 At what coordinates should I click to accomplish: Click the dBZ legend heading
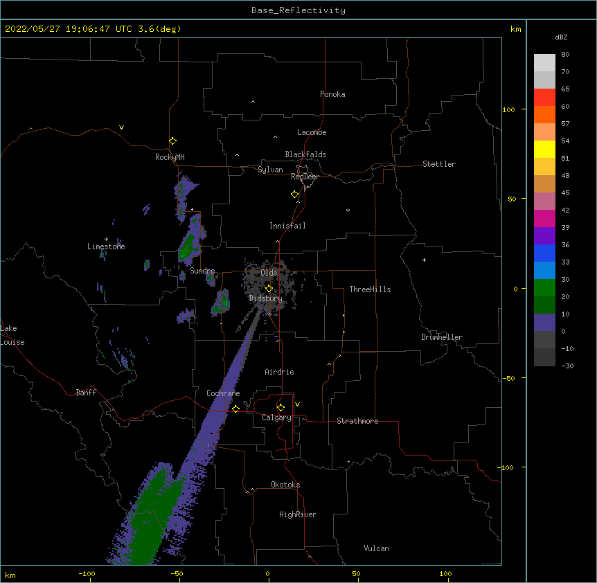pyautogui.click(x=561, y=37)
